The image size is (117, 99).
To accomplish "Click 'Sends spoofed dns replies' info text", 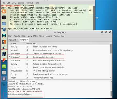I will [44, 57].
